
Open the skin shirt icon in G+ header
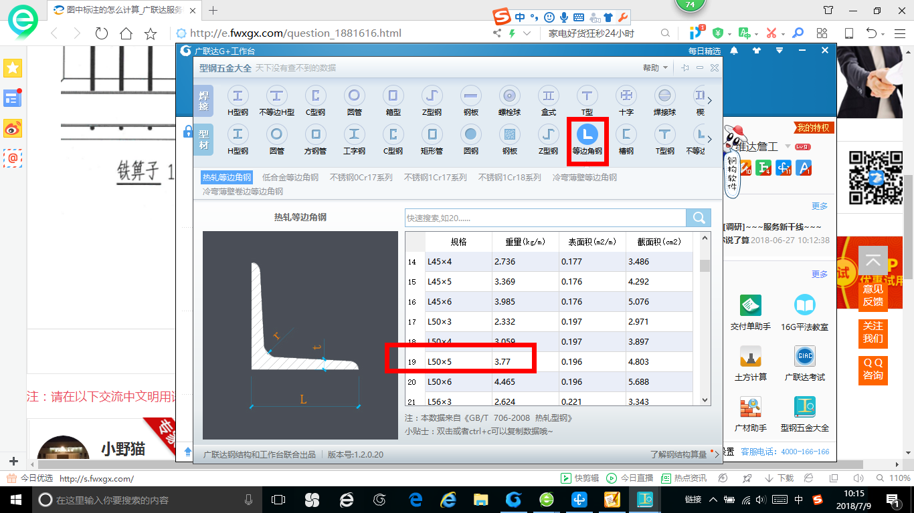coord(757,51)
